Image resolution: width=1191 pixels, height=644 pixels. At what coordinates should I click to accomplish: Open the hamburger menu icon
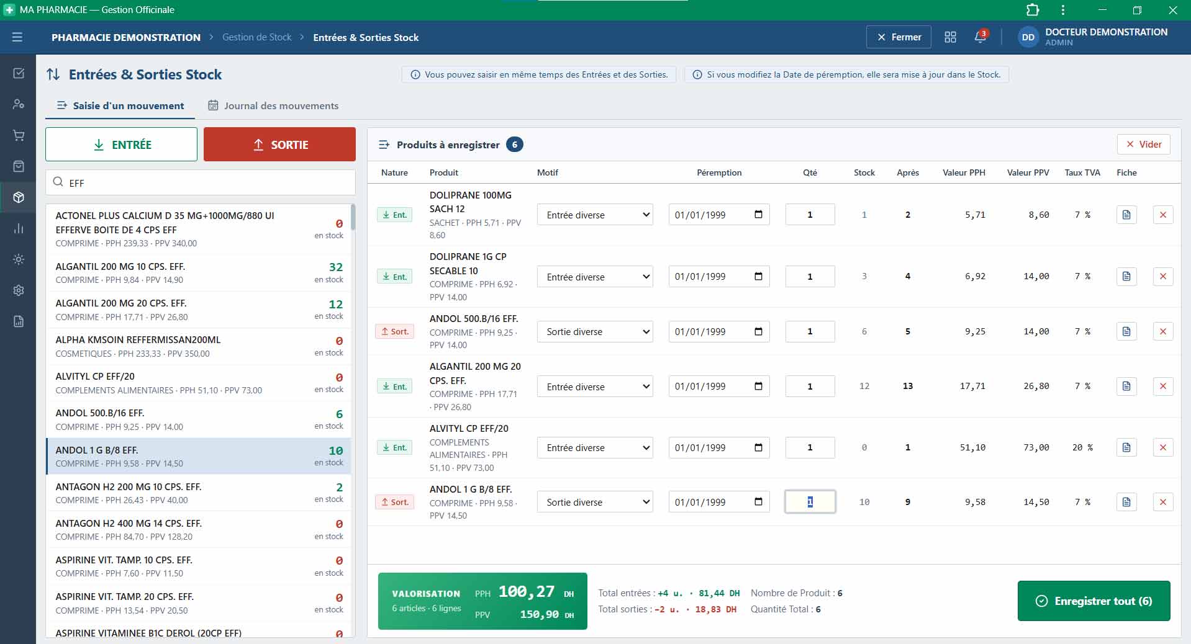tap(17, 37)
